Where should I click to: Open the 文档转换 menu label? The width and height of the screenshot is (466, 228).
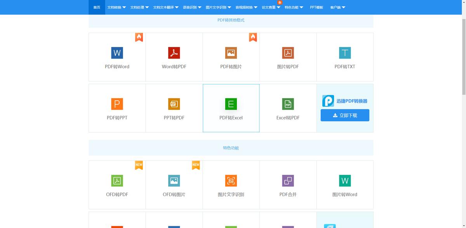(x=114, y=7)
